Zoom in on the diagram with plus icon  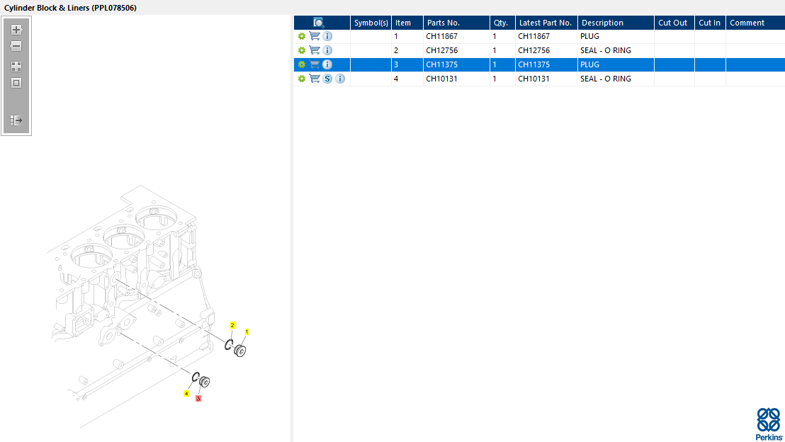16,30
